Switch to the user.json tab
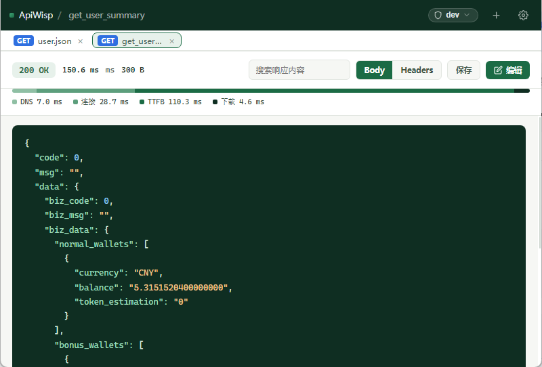The width and height of the screenshot is (542, 367). click(48, 41)
